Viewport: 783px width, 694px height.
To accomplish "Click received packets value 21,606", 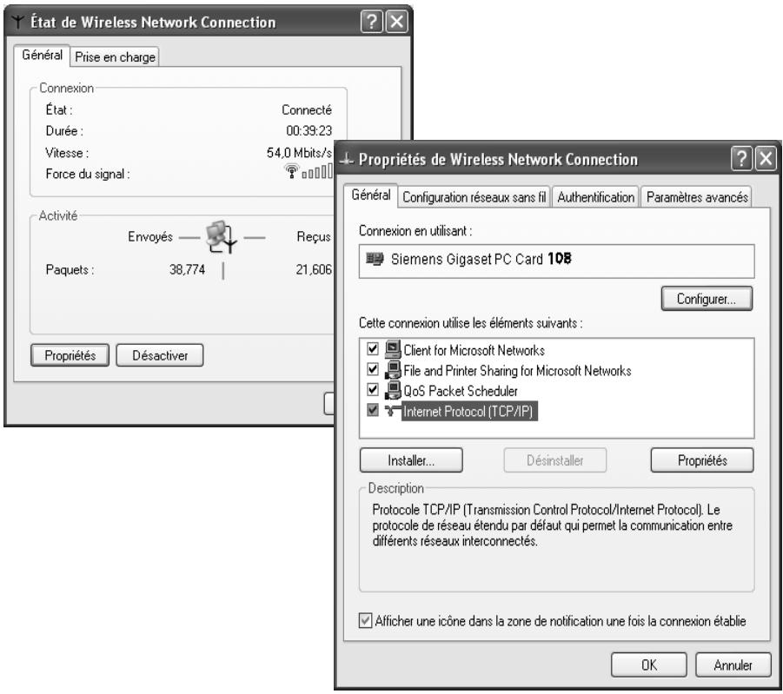I will [x=314, y=269].
